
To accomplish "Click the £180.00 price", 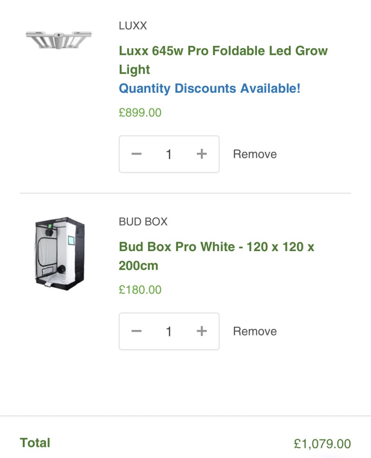I will (x=140, y=290).
